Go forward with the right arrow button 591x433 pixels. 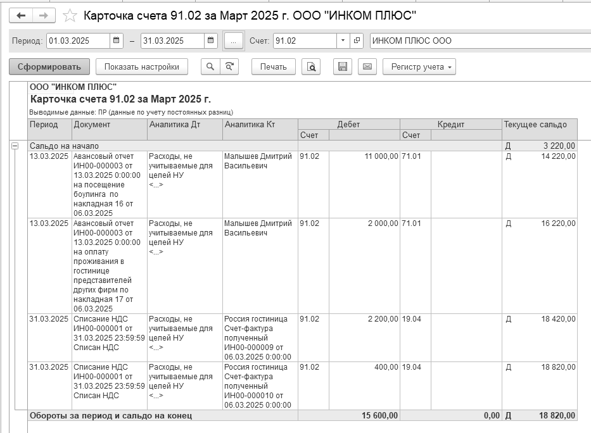coord(44,15)
